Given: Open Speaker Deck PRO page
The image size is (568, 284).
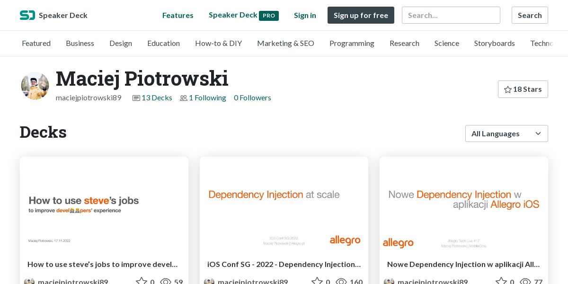Looking at the screenshot, I should 244,15.
